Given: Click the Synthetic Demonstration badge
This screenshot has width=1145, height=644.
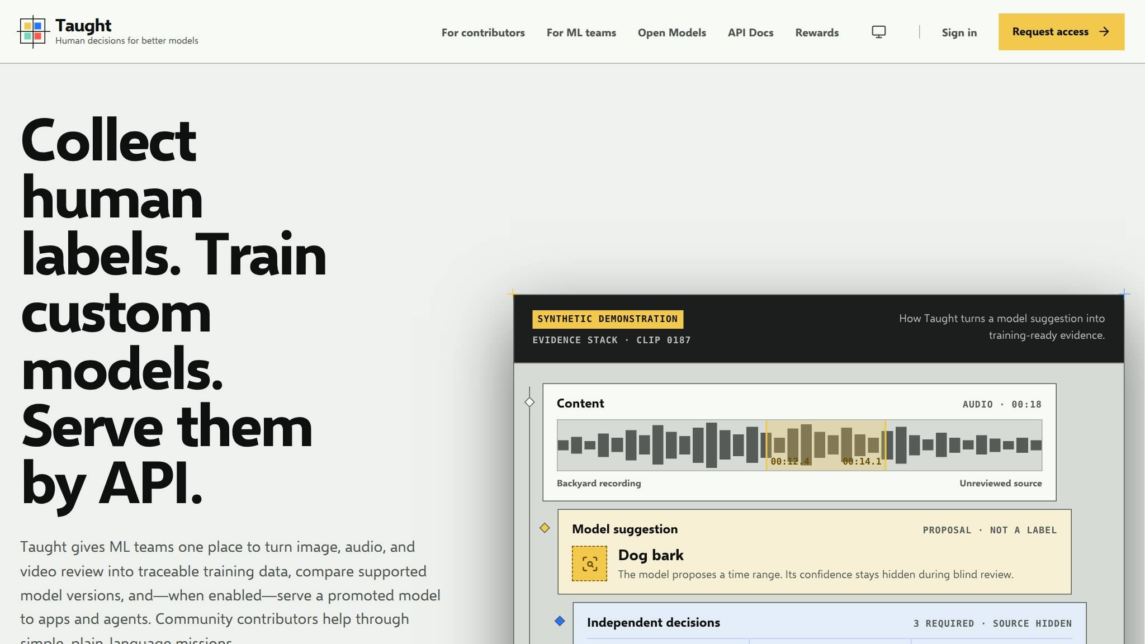Looking at the screenshot, I should (x=607, y=319).
